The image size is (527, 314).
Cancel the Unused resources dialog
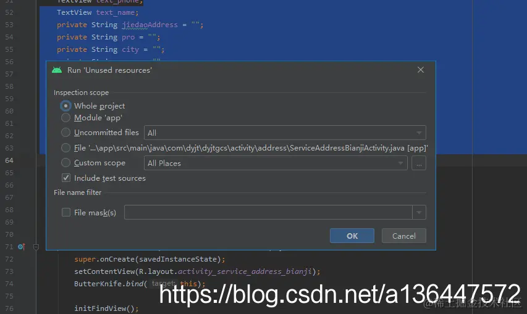pyautogui.click(x=403, y=236)
